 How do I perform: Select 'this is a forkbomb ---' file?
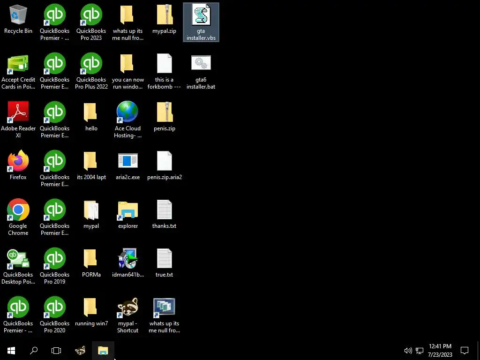click(165, 72)
